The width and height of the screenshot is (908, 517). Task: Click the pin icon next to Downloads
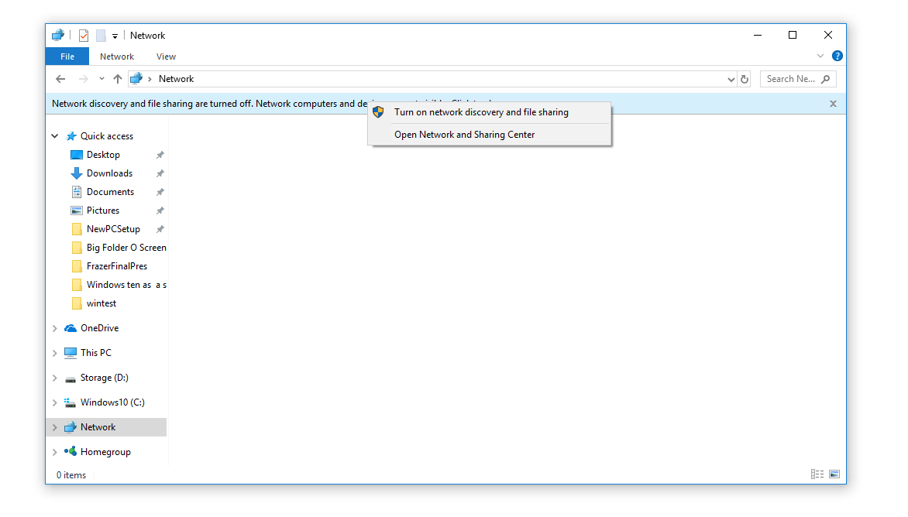tap(160, 173)
